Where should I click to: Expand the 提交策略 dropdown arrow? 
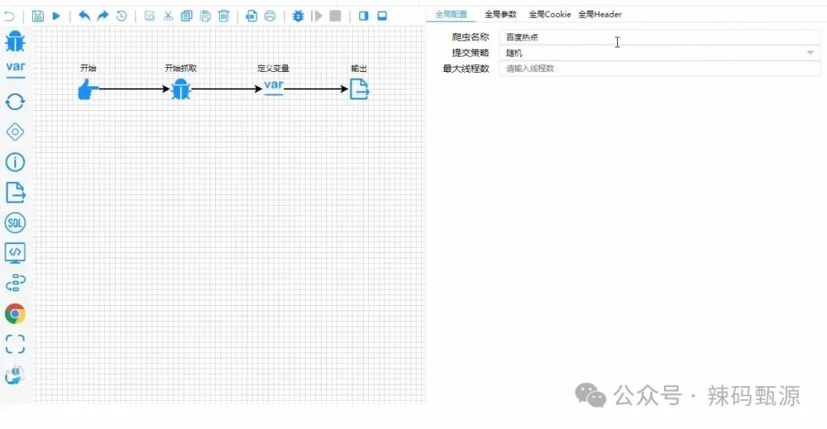point(810,53)
